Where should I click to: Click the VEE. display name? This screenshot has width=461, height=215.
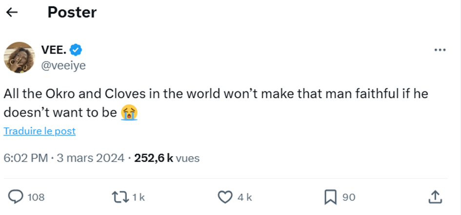click(x=55, y=49)
